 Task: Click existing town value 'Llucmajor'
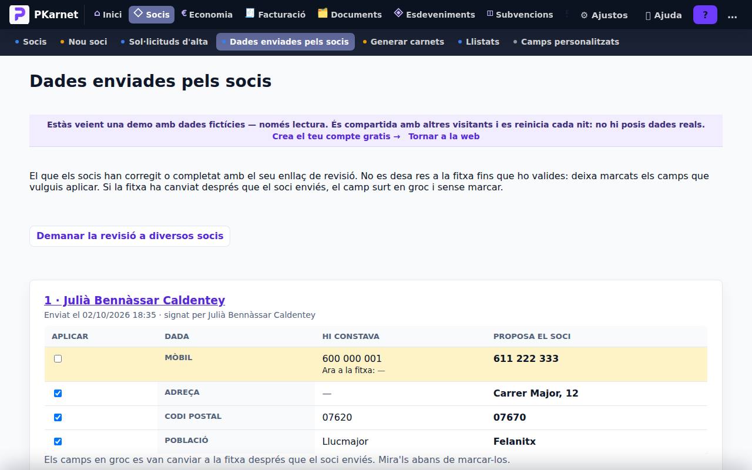(x=345, y=441)
